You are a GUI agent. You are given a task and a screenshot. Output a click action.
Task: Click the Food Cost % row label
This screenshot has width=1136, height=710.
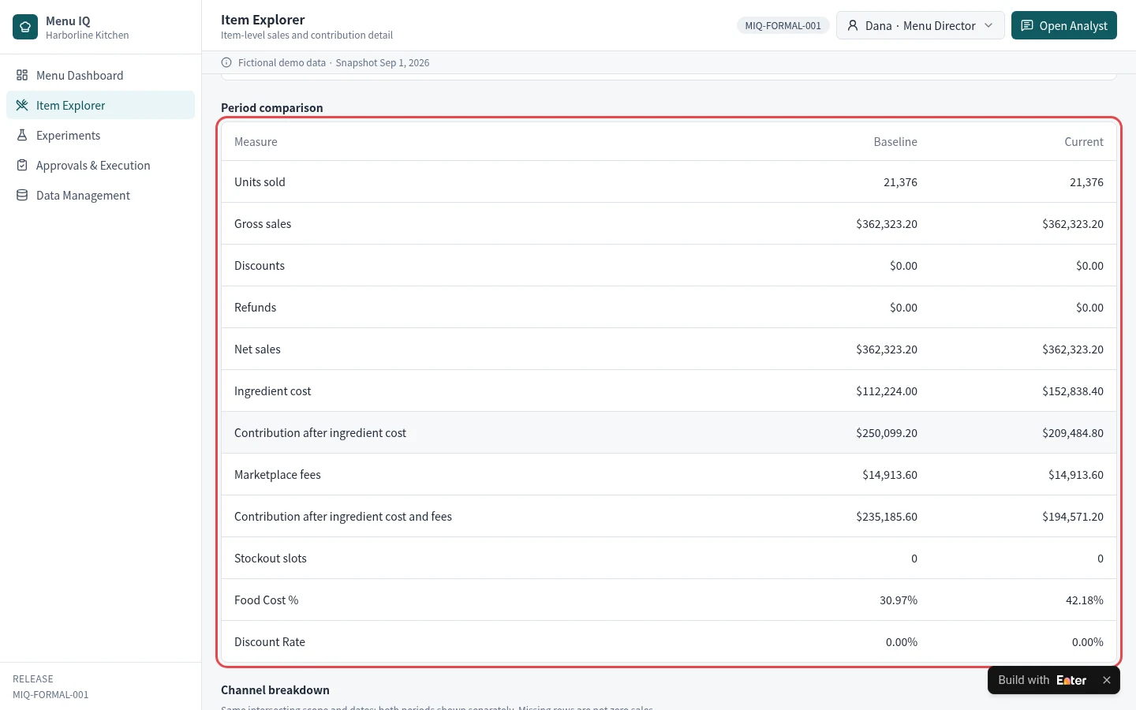click(267, 600)
